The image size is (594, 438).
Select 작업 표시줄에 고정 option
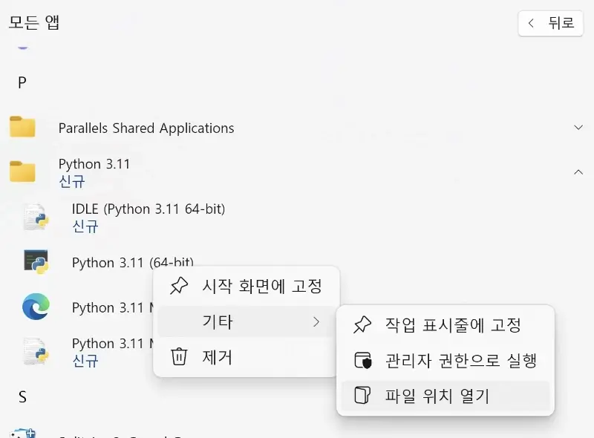453,325
